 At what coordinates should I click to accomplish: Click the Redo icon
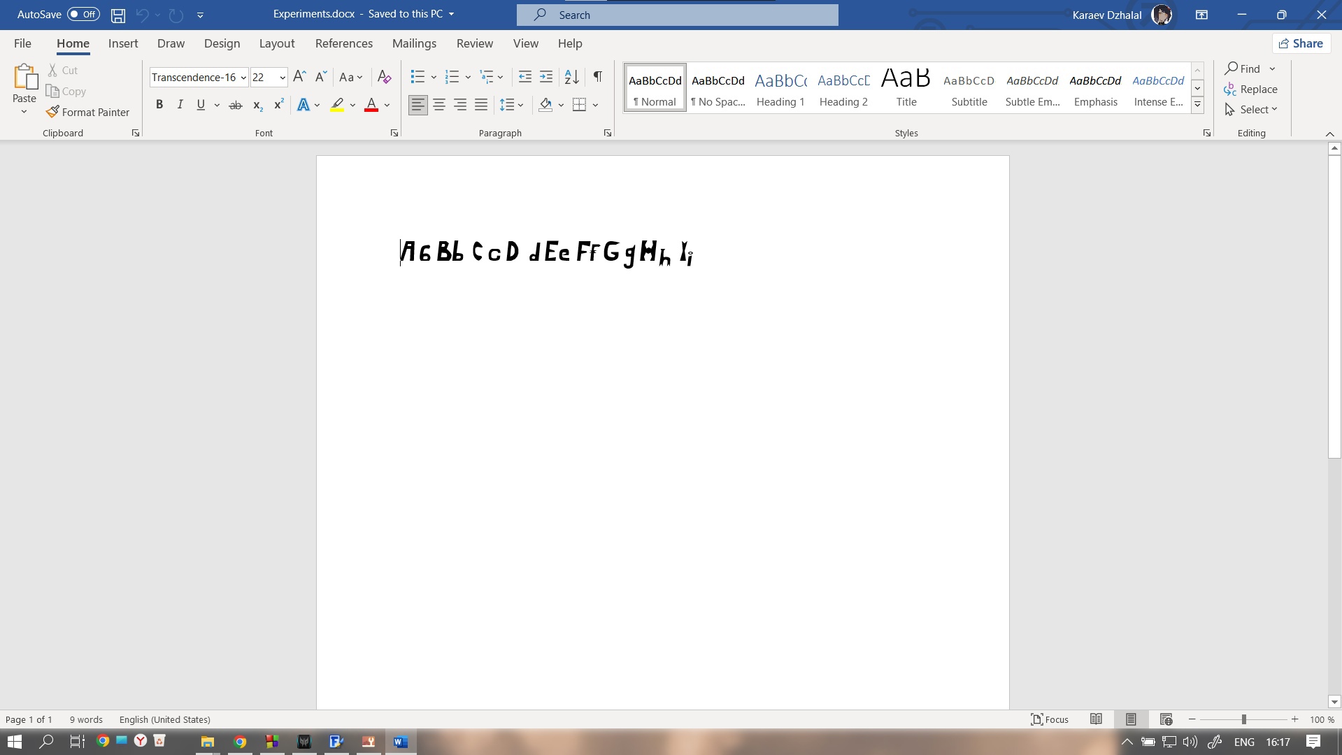click(176, 15)
